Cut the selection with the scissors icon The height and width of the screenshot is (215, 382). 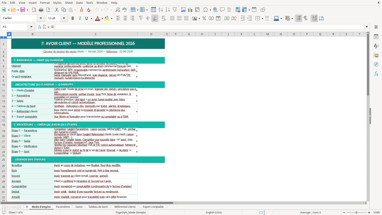pyautogui.click(x=57, y=10)
